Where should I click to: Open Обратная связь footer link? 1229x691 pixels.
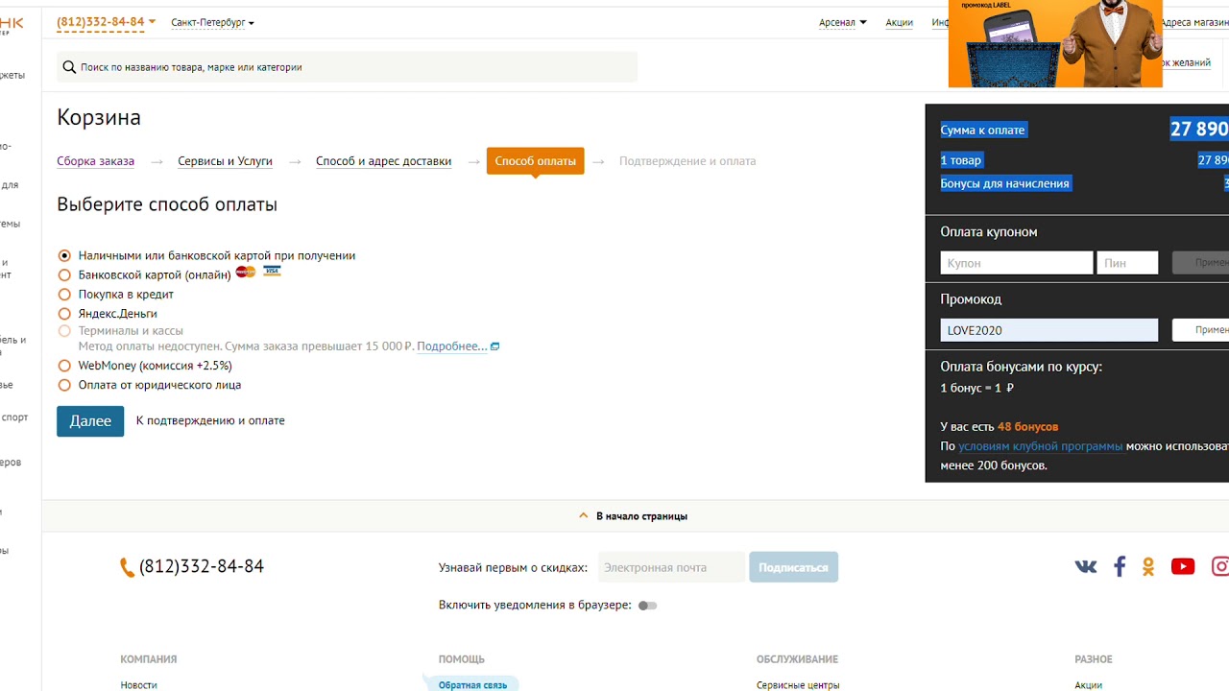(472, 684)
